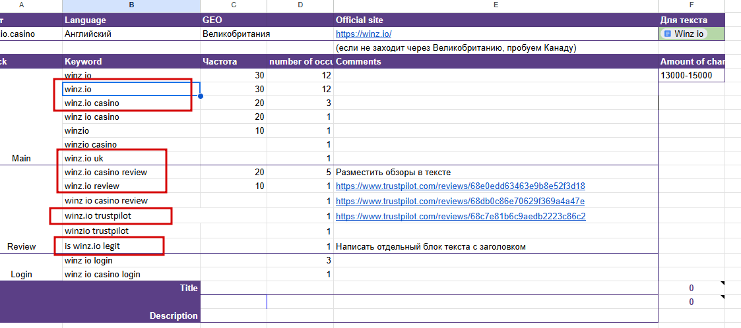Select keyword cell "winz io login"
Viewport: 741px width, 328px height.
pos(131,261)
